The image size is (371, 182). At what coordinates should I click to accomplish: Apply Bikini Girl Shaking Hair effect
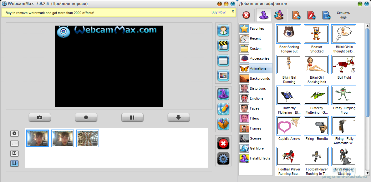click(316, 65)
